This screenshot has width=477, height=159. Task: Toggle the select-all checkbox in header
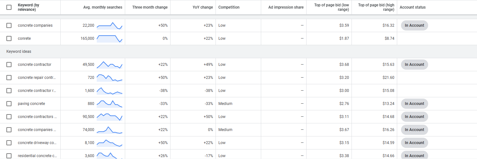9,7
